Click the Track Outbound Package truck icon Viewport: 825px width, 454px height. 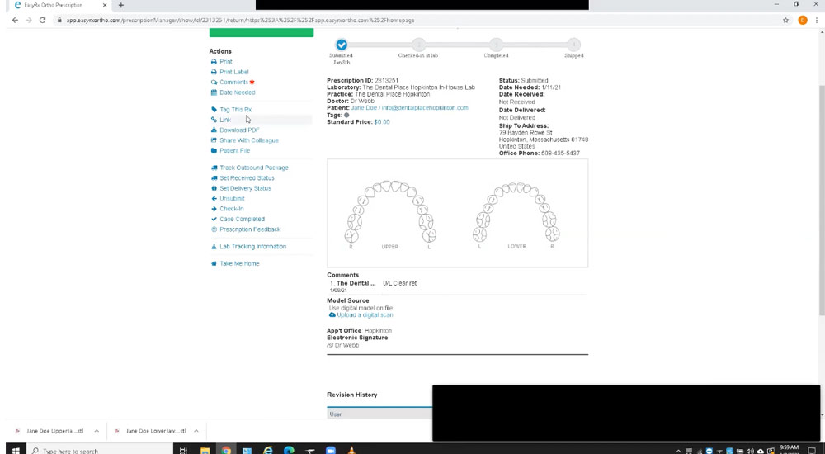(214, 168)
